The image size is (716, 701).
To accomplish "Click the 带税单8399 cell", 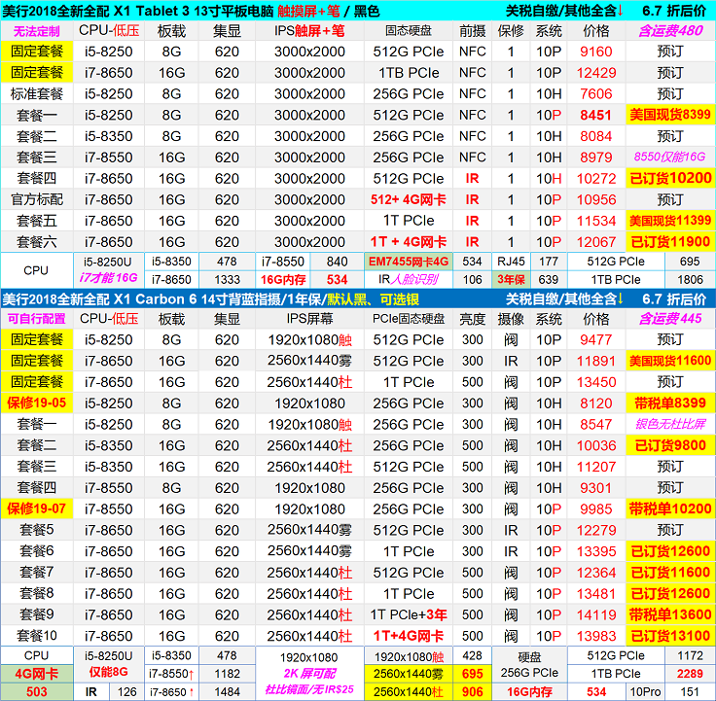I will click(x=670, y=403).
